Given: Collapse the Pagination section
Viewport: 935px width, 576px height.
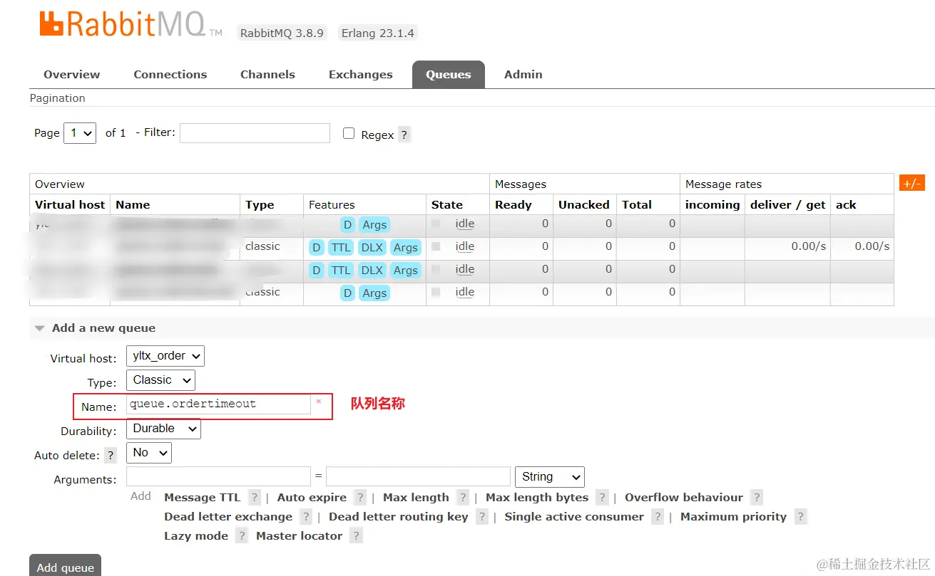Looking at the screenshot, I should pyautogui.click(x=57, y=98).
